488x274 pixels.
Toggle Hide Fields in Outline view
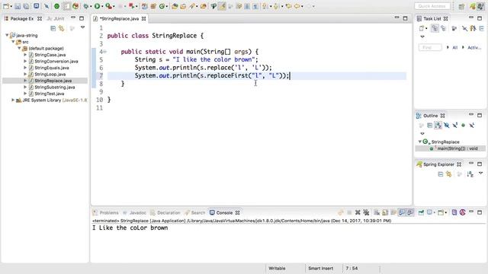click(x=447, y=125)
